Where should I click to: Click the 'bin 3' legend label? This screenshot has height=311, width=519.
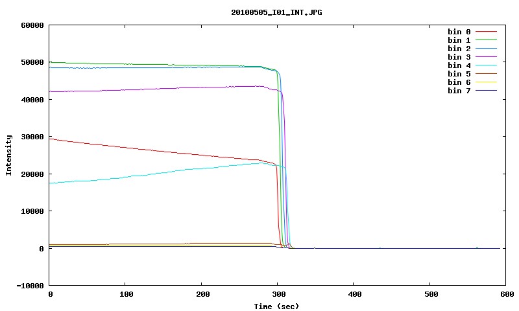click(459, 57)
